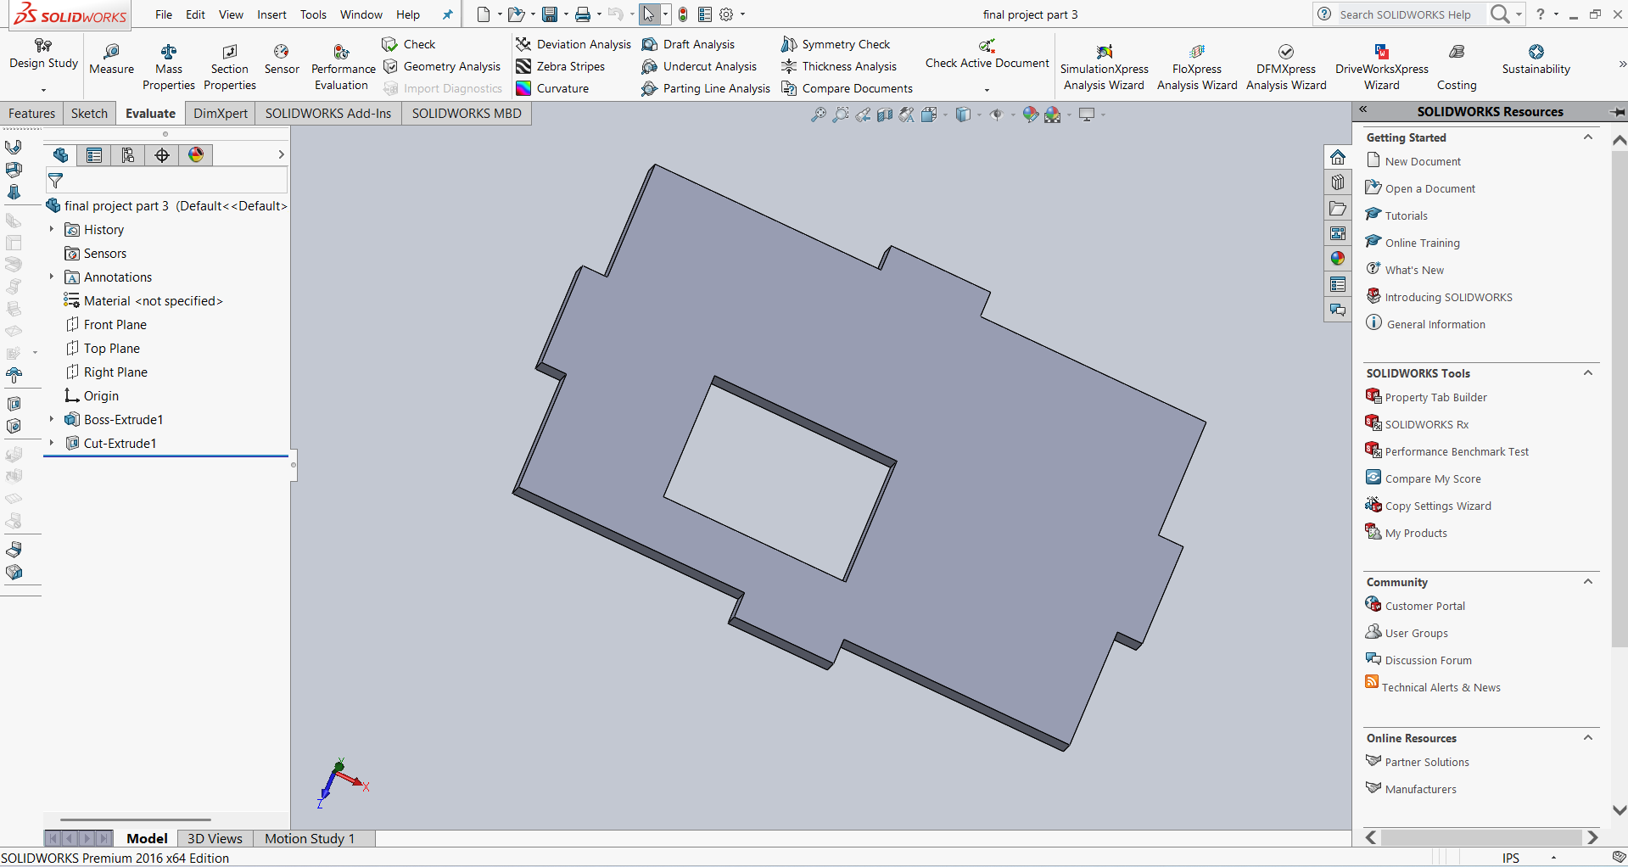The width and height of the screenshot is (1628, 867).
Task: Switch to SOLIDWORKS MBD tab
Action: point(467,113)
